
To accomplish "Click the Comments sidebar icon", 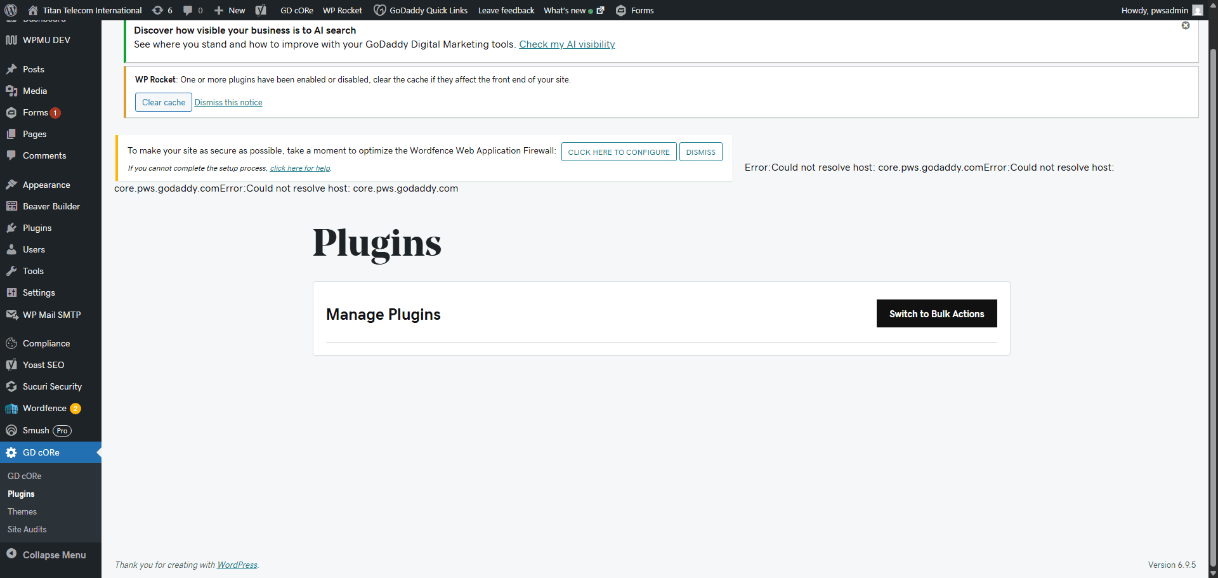I will [11, 155].
